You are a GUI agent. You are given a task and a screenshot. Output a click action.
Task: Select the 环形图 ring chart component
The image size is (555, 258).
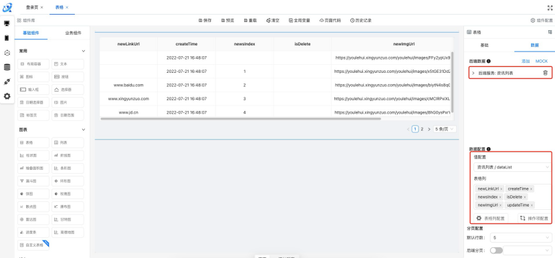click(68, 181)
